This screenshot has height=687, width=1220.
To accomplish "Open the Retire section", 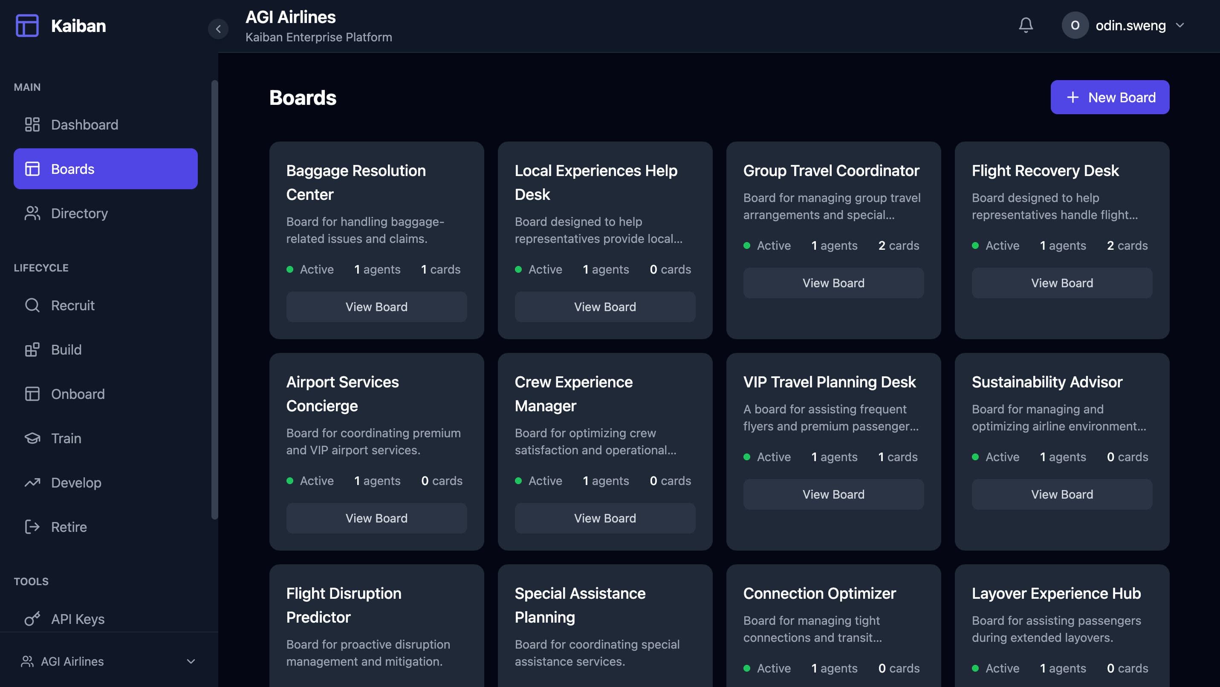I will point(106,527).
